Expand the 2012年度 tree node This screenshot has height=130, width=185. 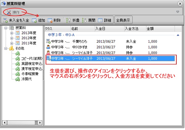12,38
